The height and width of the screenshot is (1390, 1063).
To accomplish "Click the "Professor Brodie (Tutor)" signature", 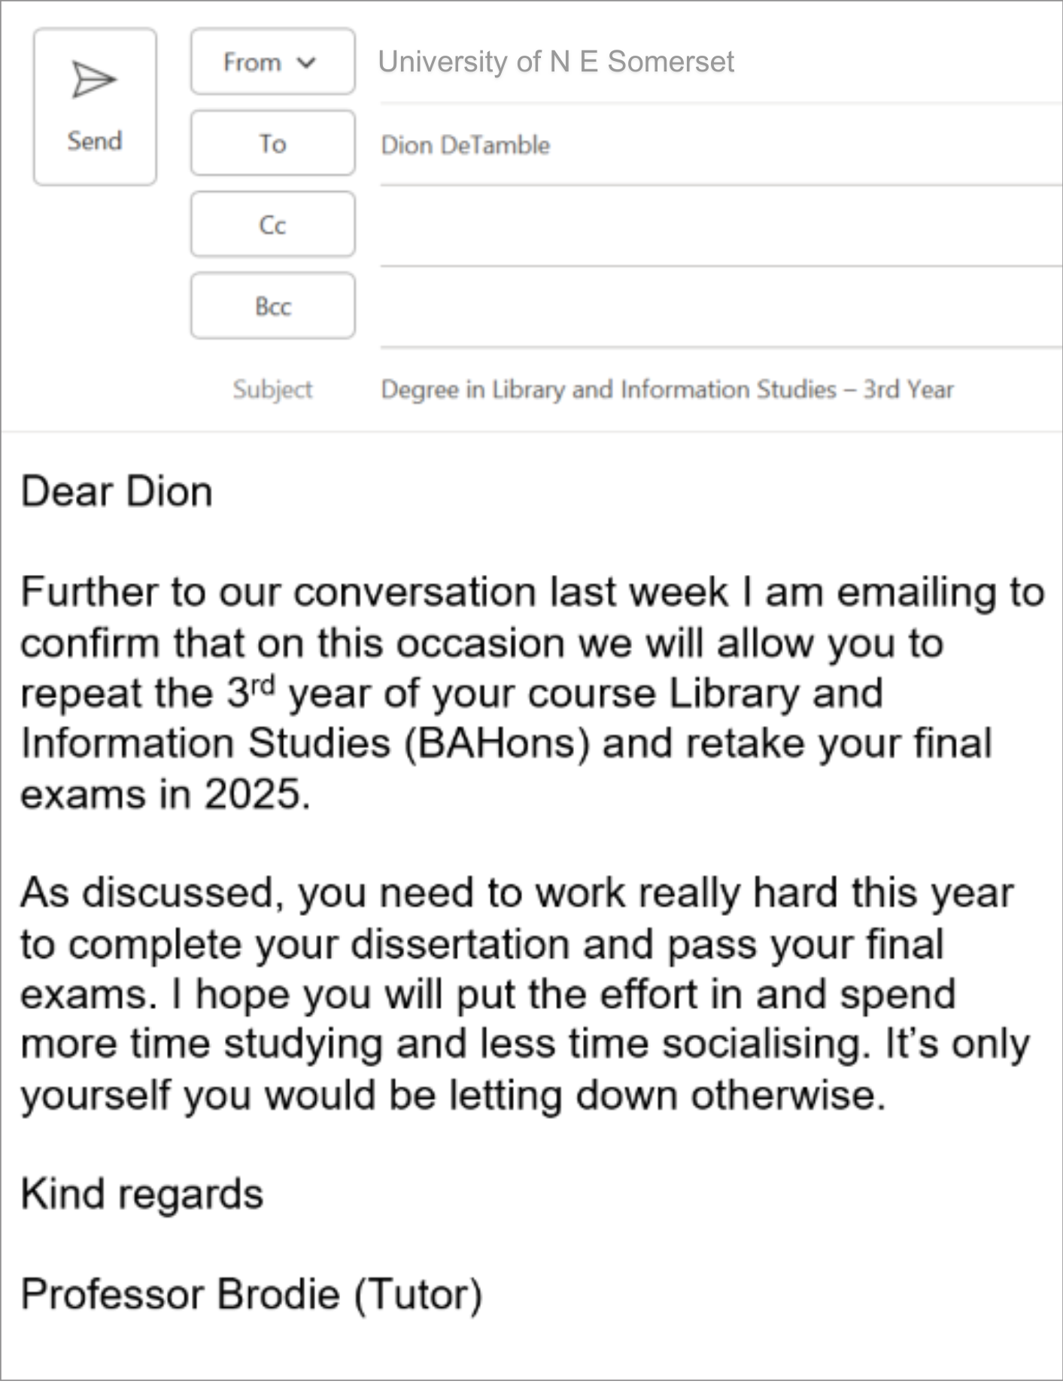I will pos(251,1294).
